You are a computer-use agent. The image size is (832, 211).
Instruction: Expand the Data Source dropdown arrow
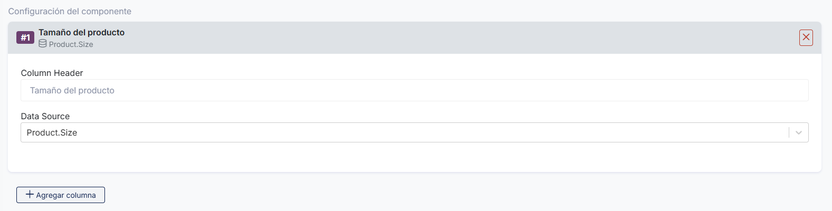pos(798,133)
